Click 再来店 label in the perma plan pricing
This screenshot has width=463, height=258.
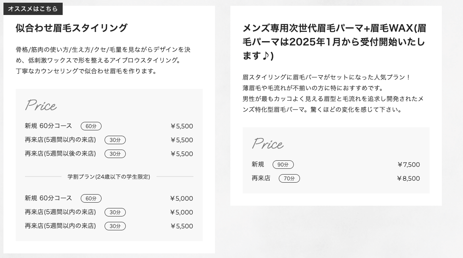tap(261, 178)
